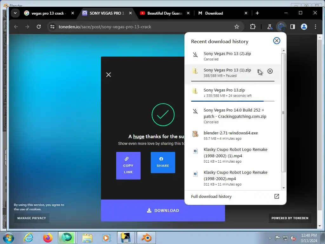The image size is (325, 244).
Task: Go back to the previous page
Action: coord(16,27)
